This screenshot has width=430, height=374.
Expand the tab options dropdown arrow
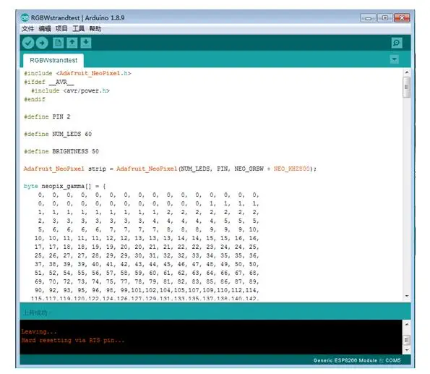[x=395, y=59]
